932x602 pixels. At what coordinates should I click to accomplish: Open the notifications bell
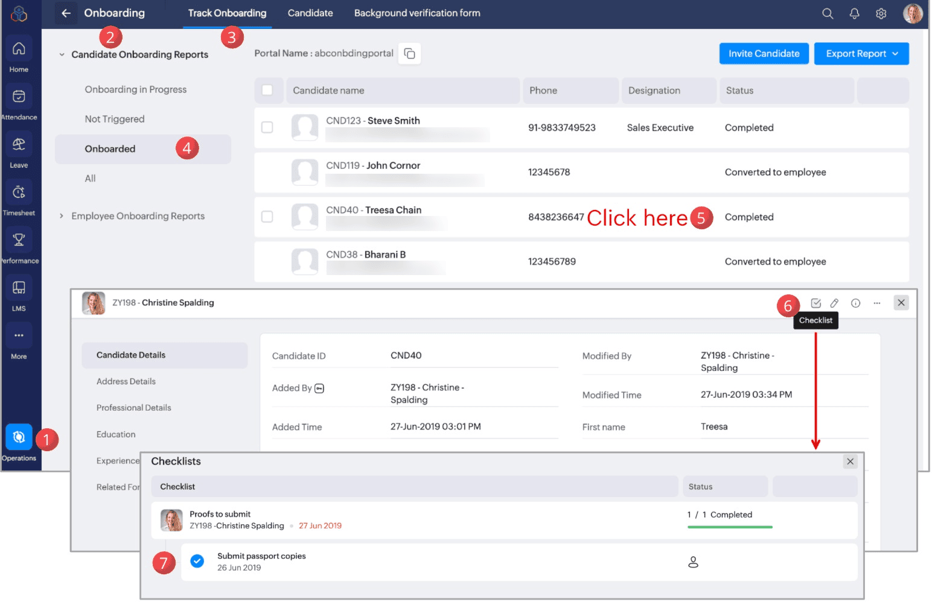pyautogui.click(x=854, y=13)
